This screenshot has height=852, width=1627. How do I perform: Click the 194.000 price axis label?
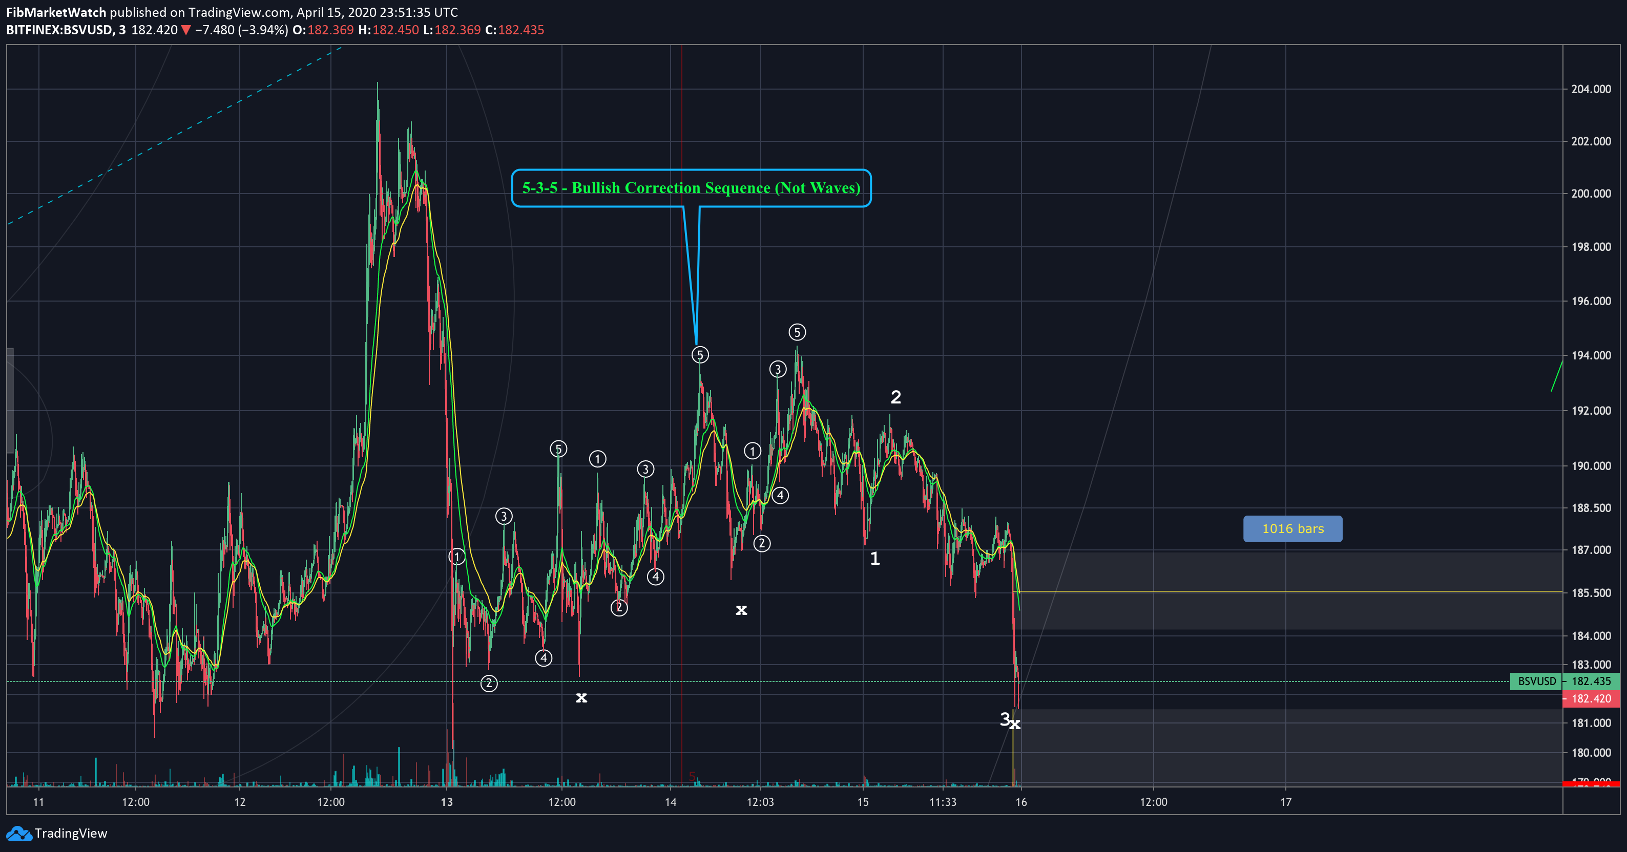[x=1590, y=355]
